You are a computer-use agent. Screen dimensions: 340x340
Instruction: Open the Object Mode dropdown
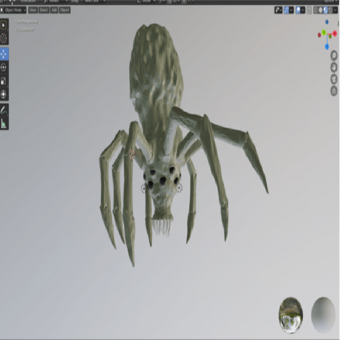14,10
